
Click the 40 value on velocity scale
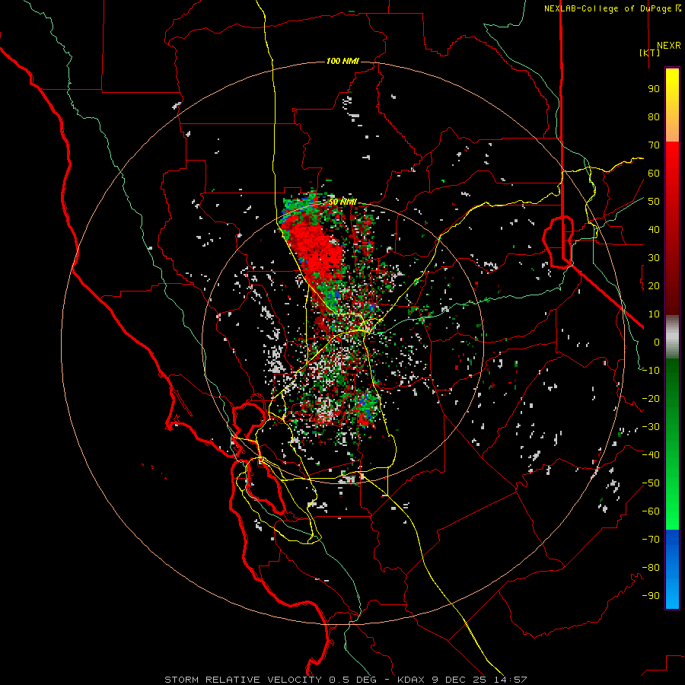[x=654, y=230]
